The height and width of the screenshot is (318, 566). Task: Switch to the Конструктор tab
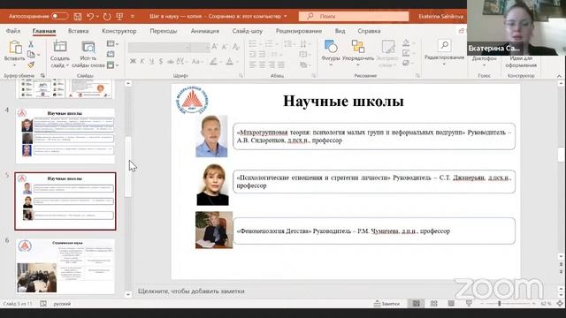119,31
